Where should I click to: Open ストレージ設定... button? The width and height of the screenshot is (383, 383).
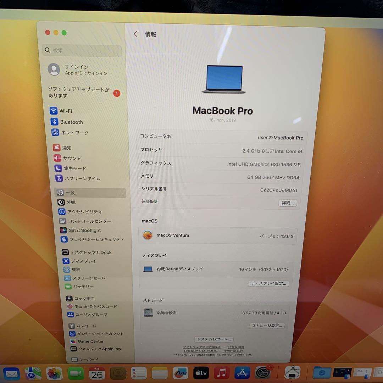point(267,326)
